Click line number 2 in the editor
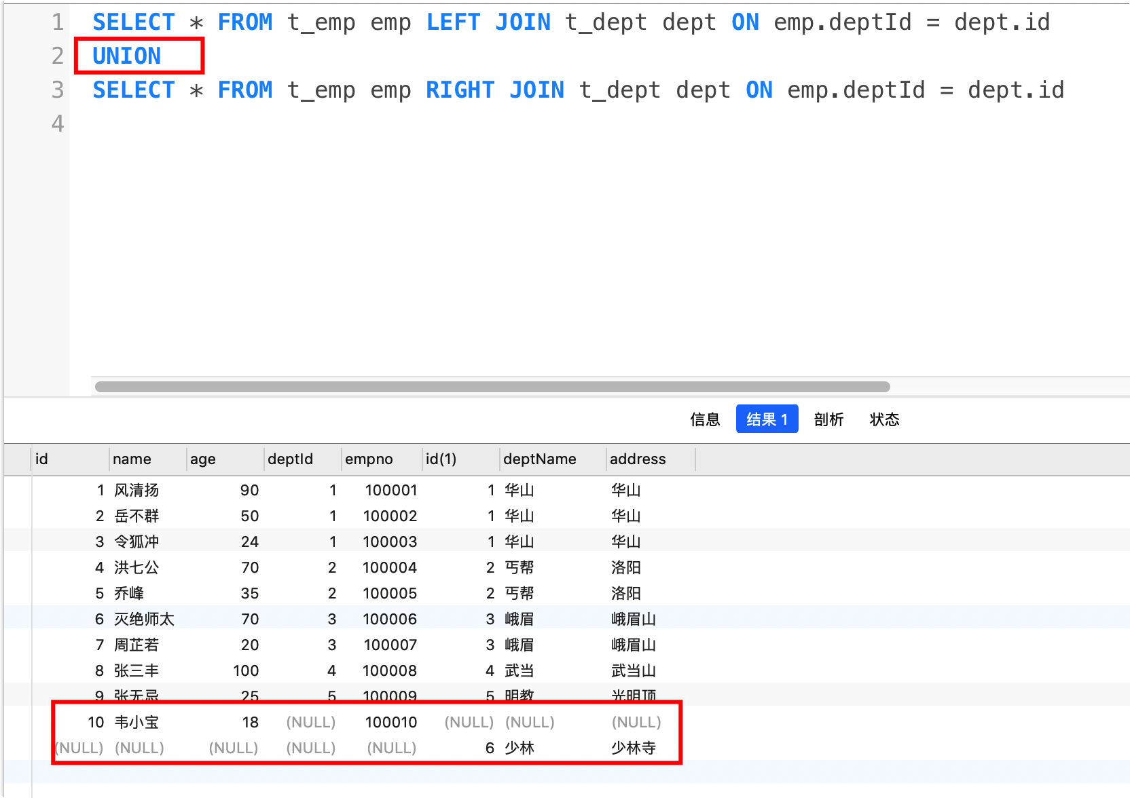This screenshot has width=1130, height=798. point(56,56)
